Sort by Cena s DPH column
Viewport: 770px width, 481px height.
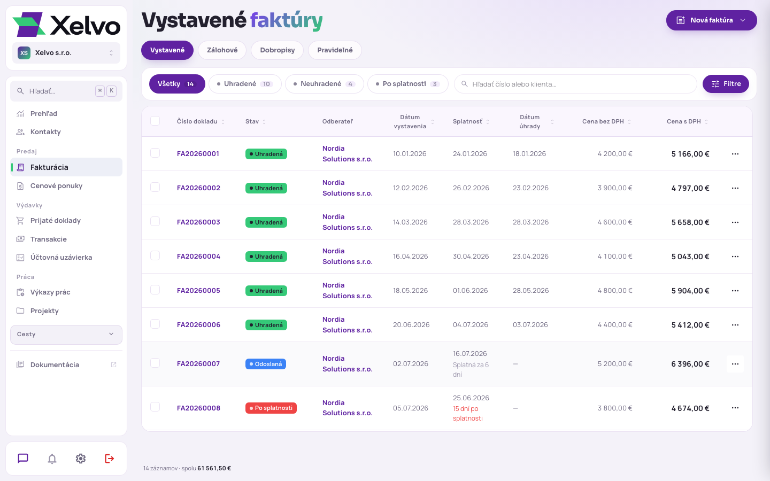click(688, 122)
